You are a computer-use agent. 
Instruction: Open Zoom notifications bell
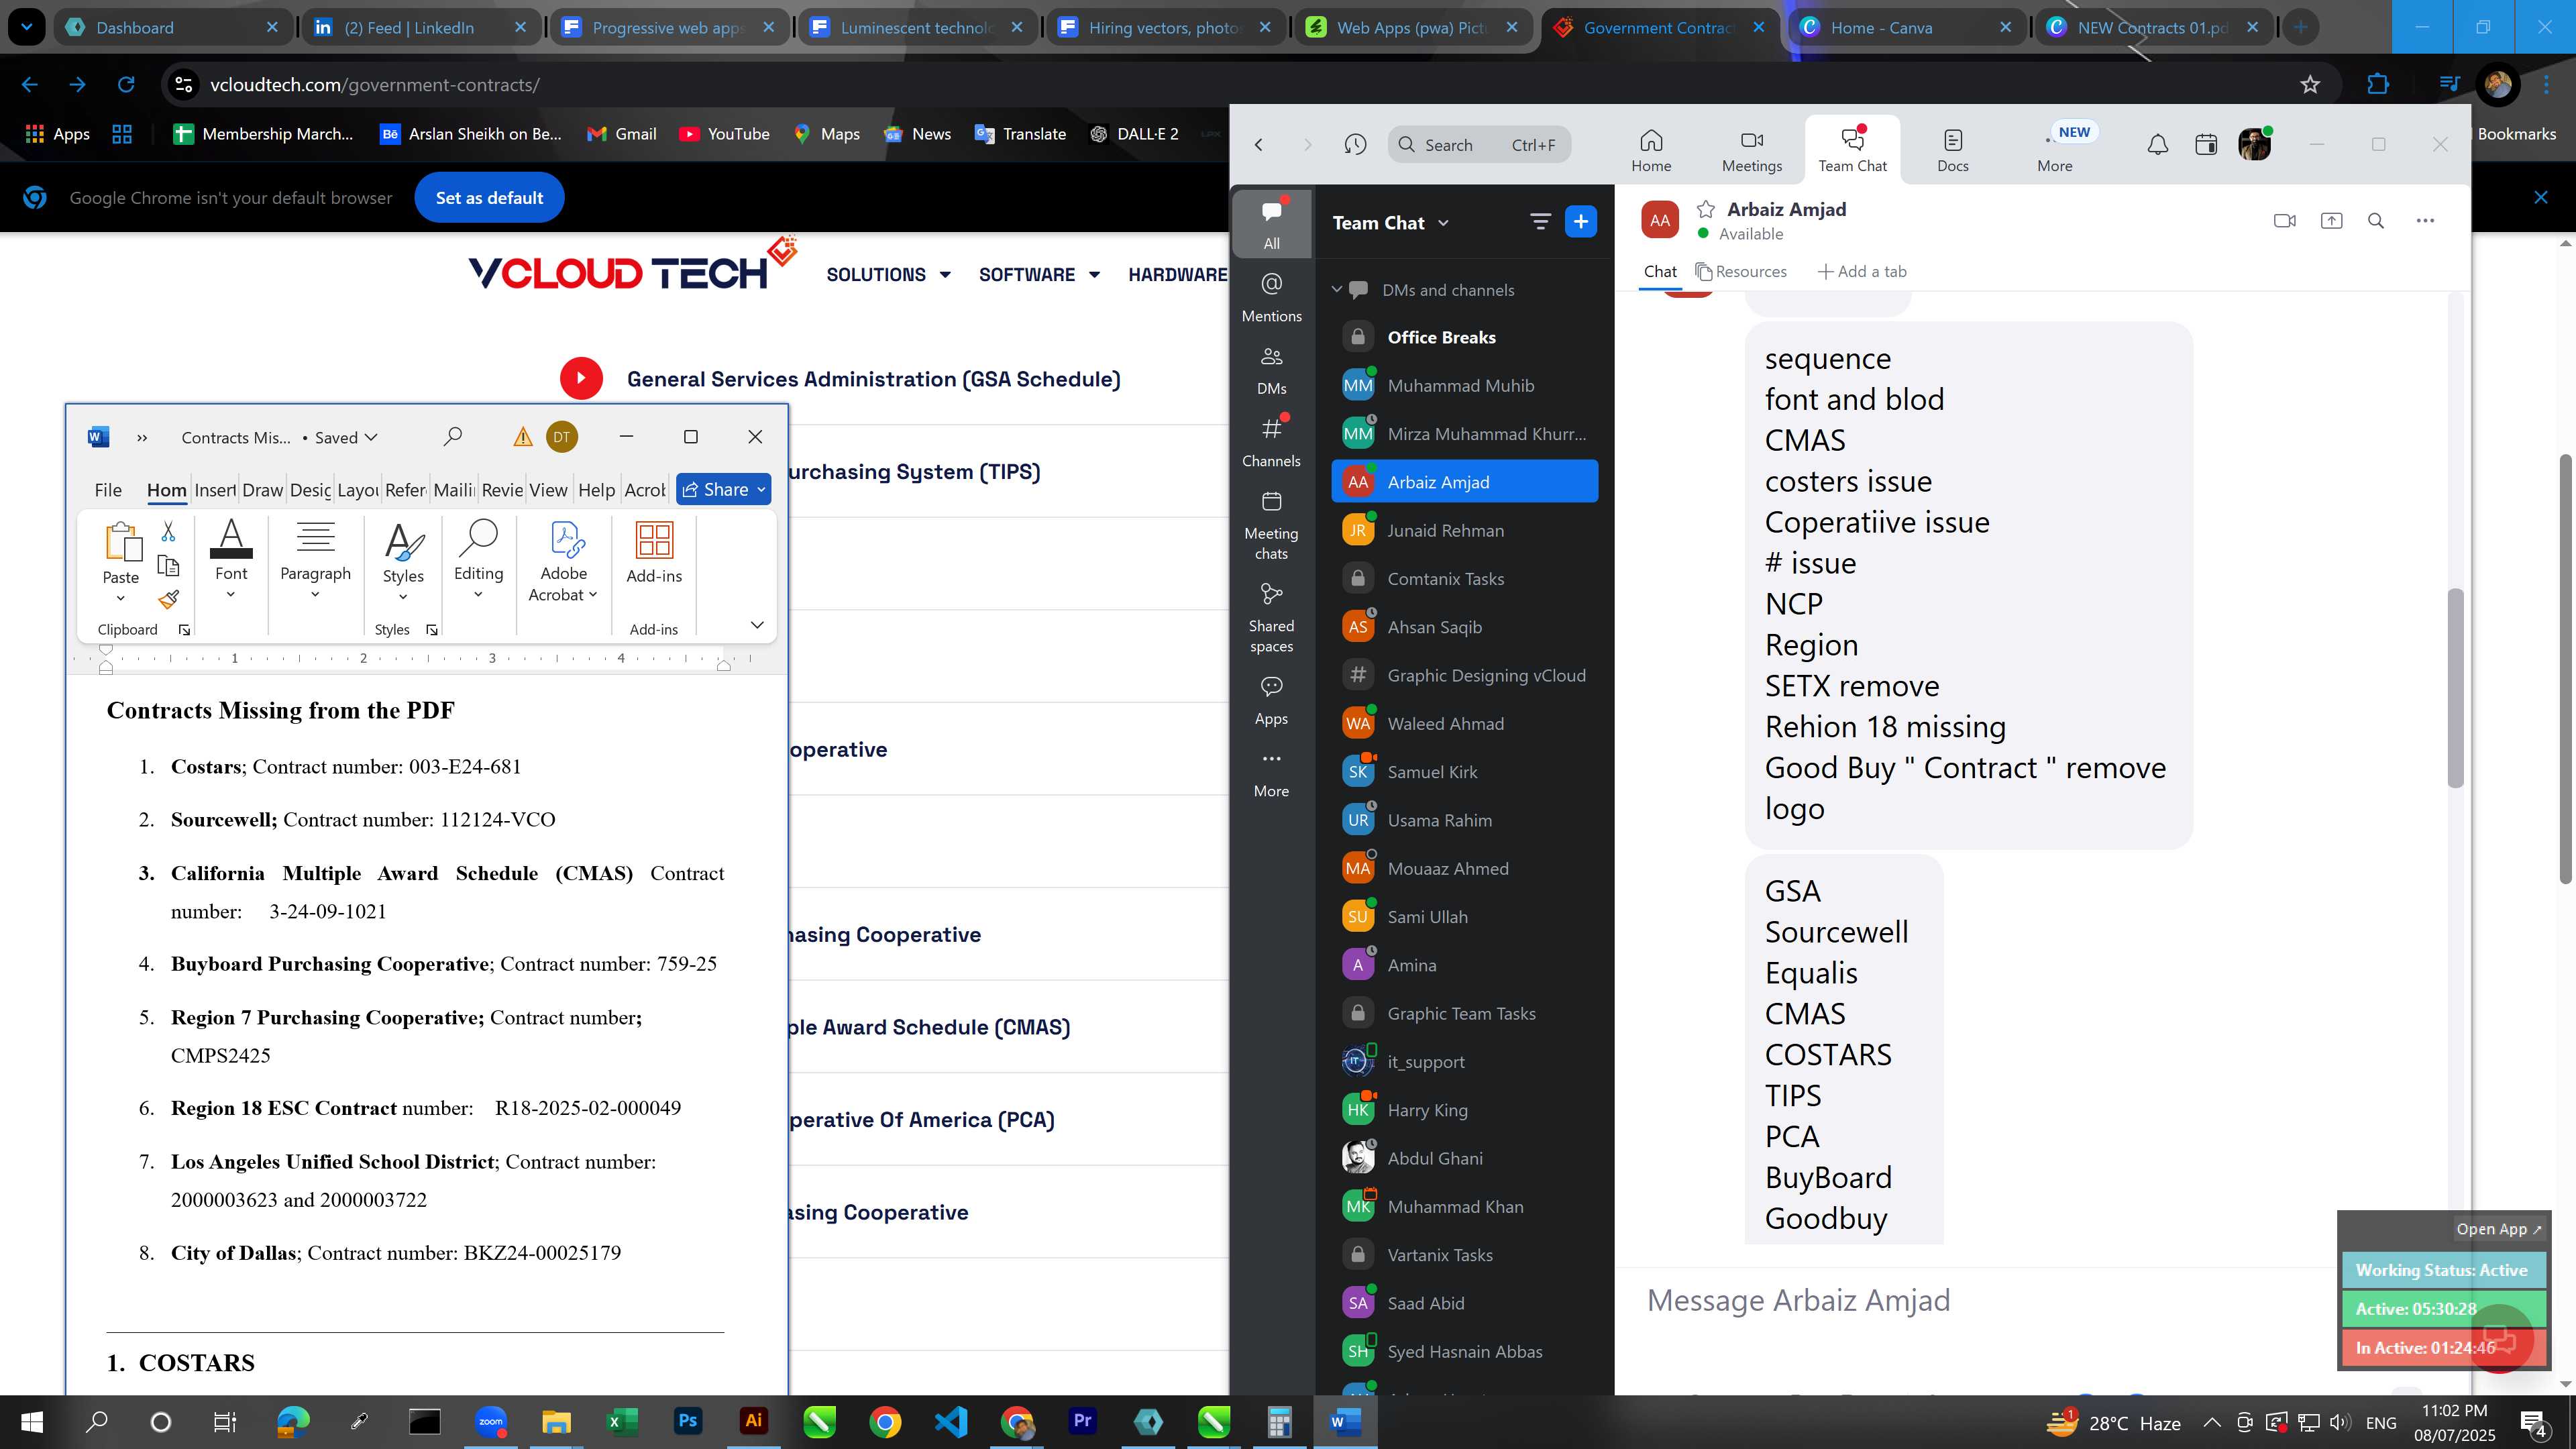[x=2158, y=145]
